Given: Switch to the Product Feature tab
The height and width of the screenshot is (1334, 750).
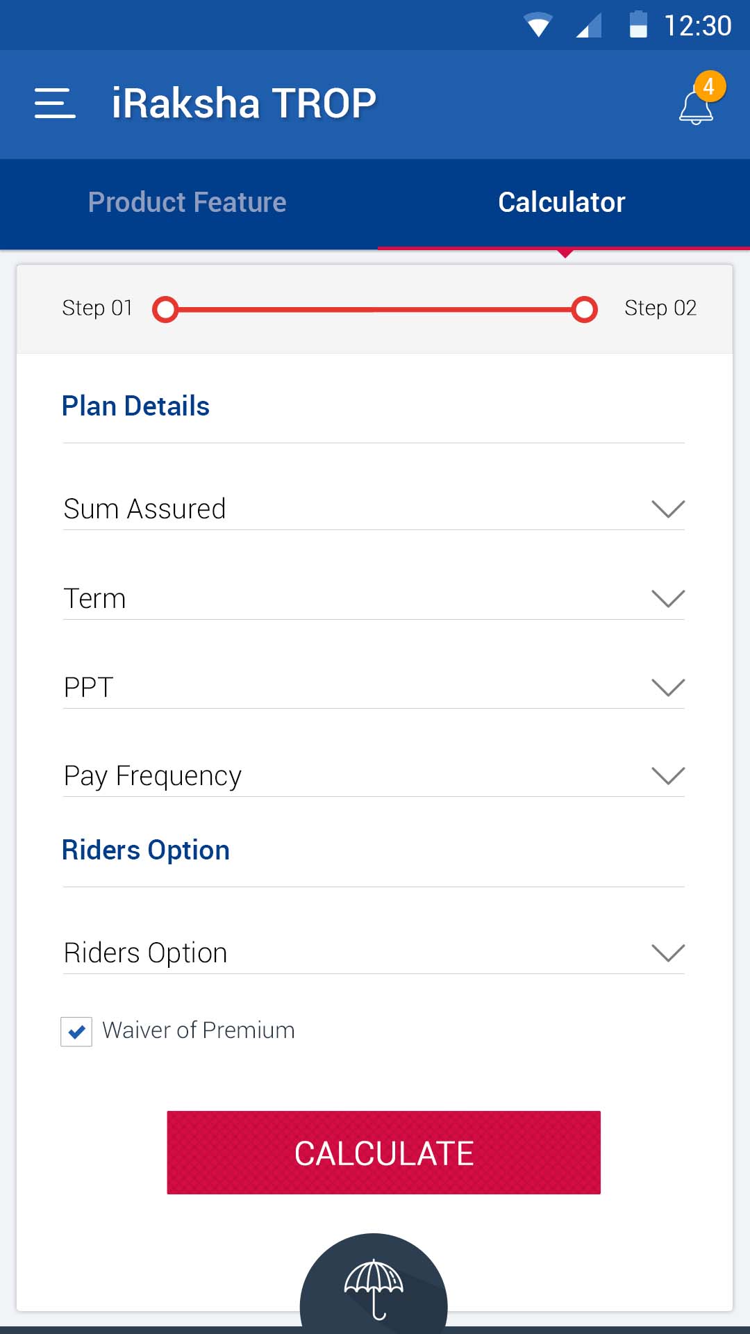Looking at the screenshot, I should (x=187, y=203).
